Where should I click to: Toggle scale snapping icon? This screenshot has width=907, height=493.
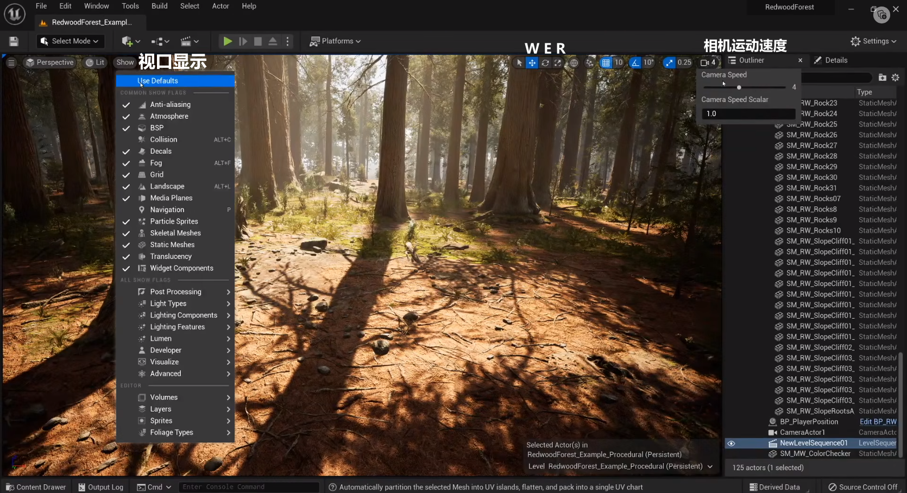click(669, 62)
